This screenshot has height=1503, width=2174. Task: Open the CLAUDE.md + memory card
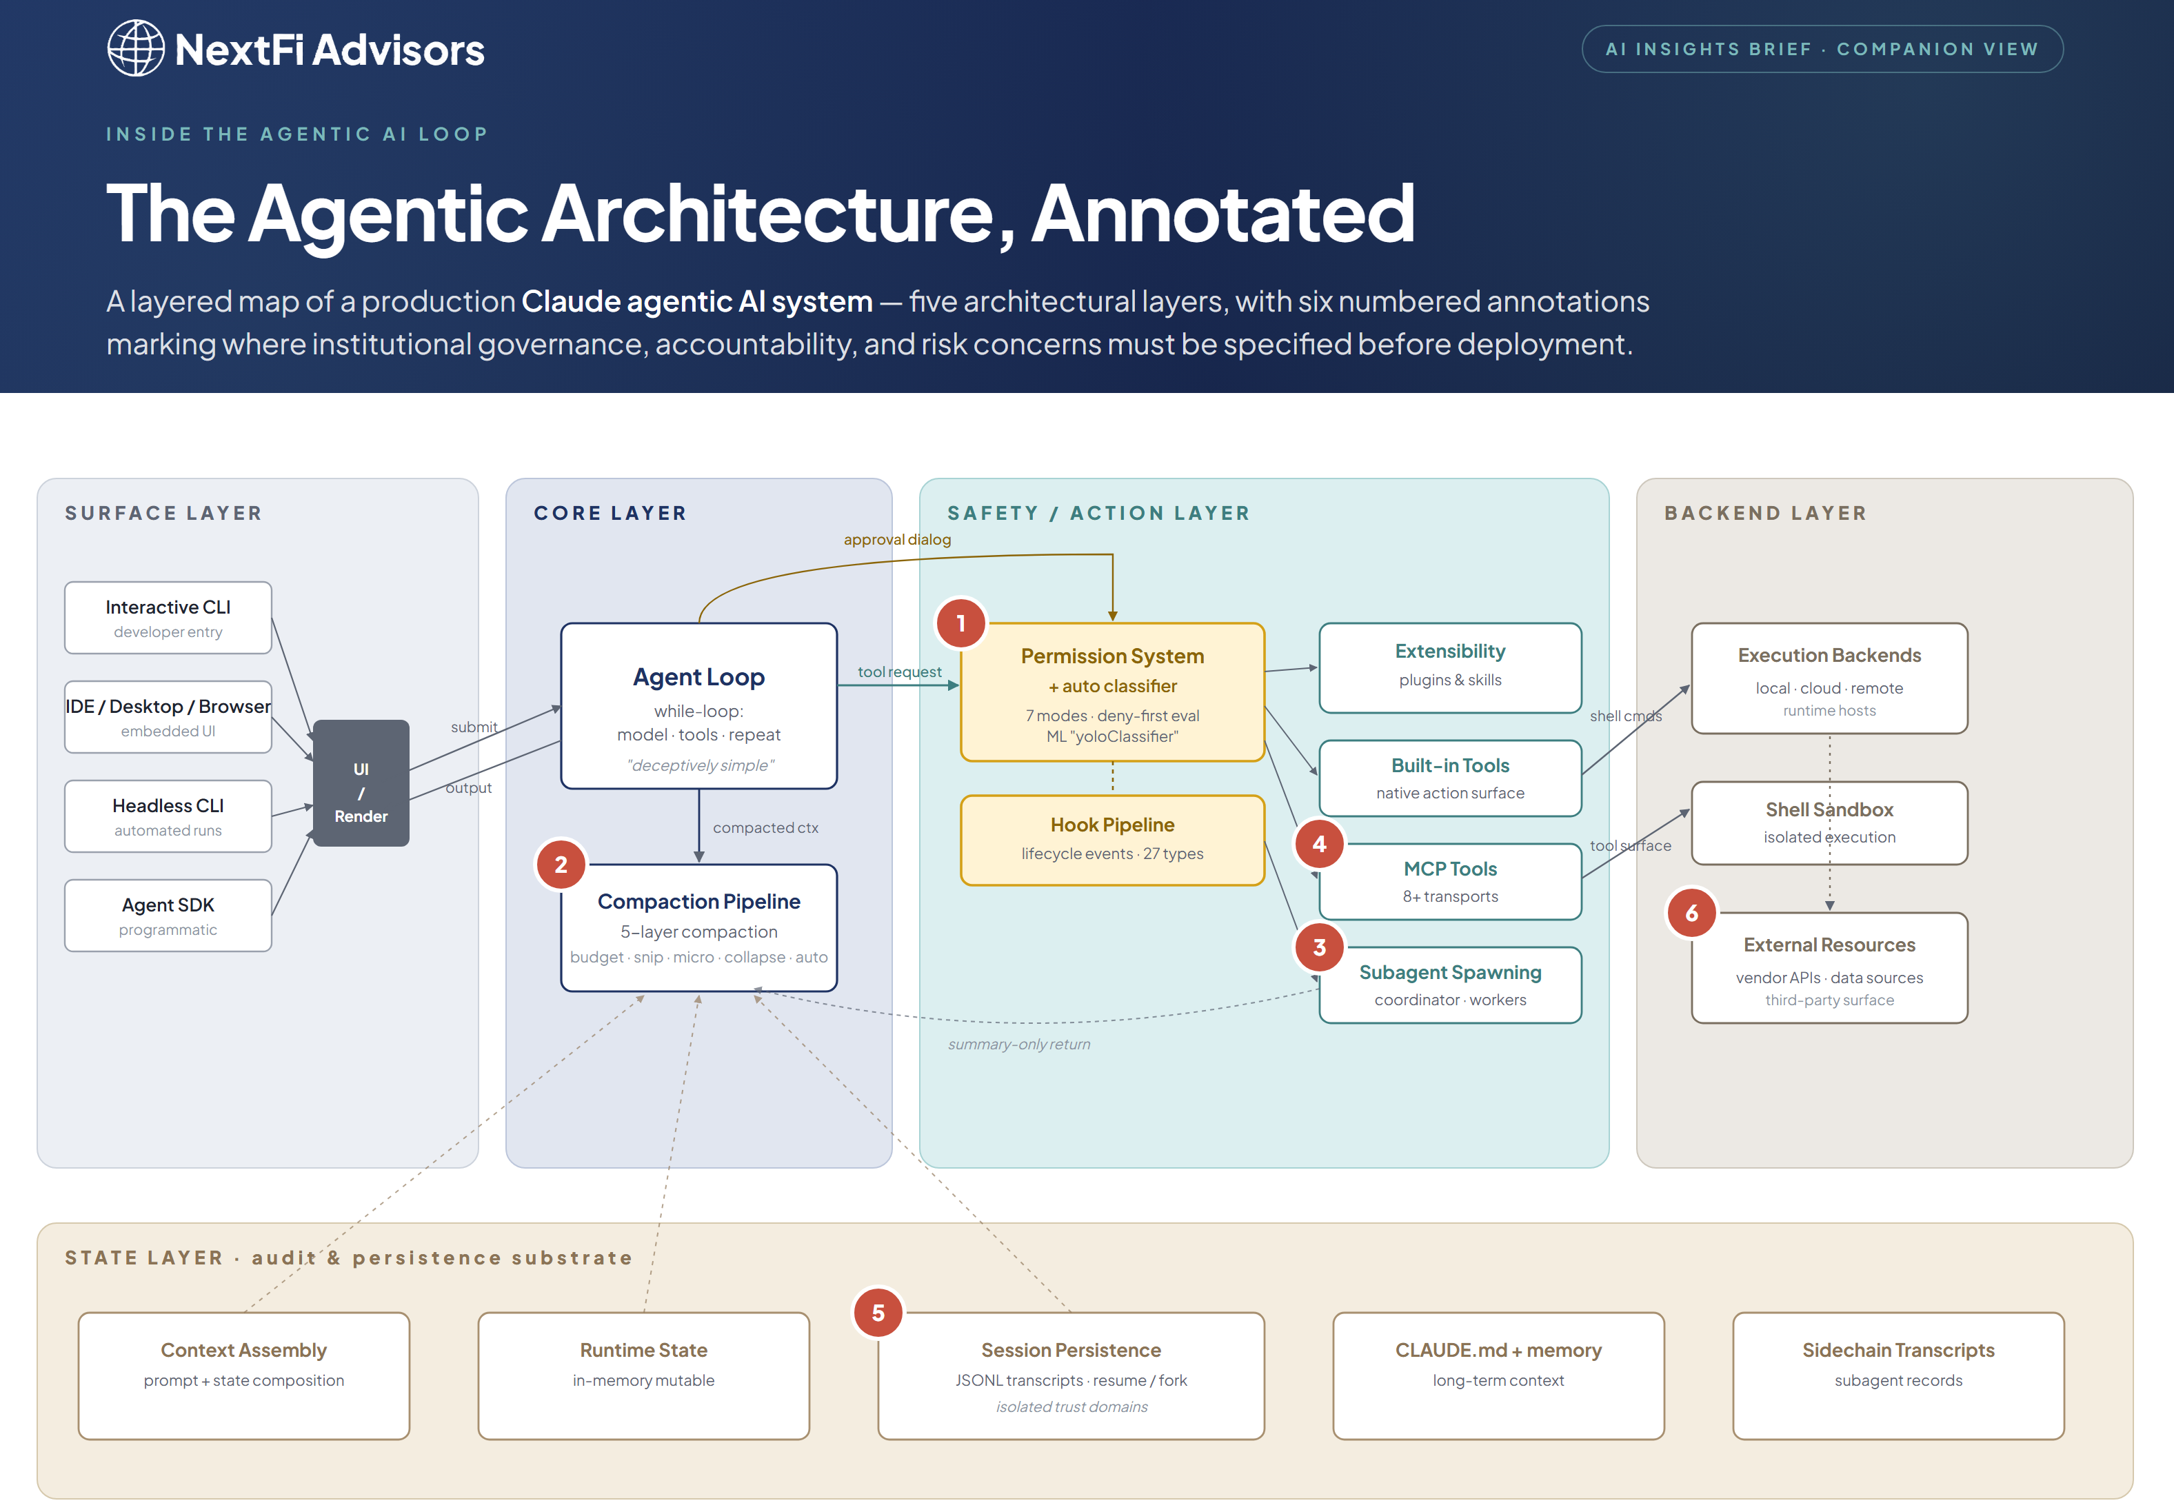1498,1376
